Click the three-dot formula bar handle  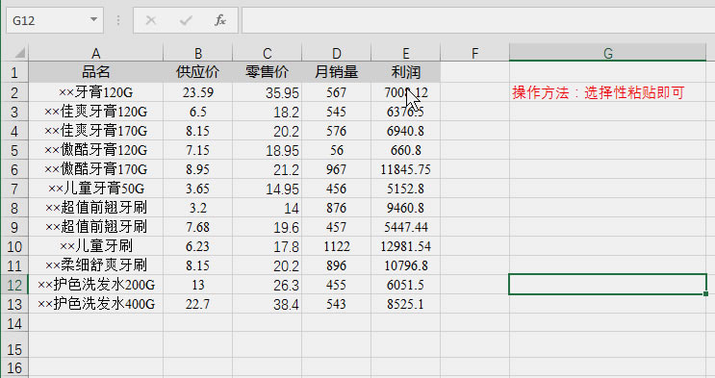118,20
